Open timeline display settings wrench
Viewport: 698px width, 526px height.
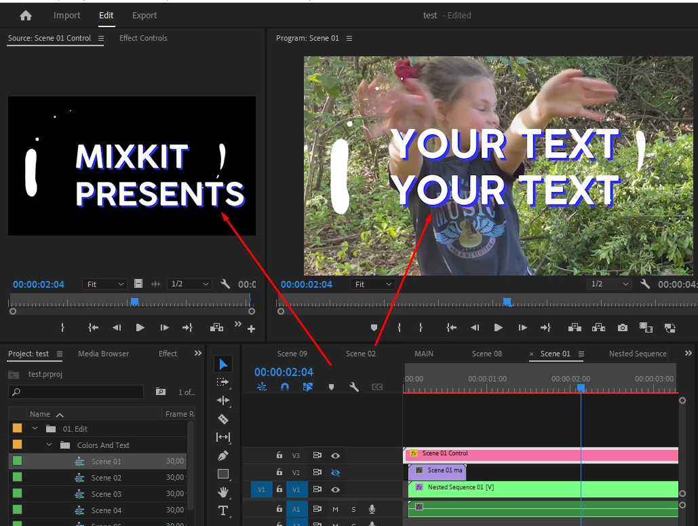354,387
